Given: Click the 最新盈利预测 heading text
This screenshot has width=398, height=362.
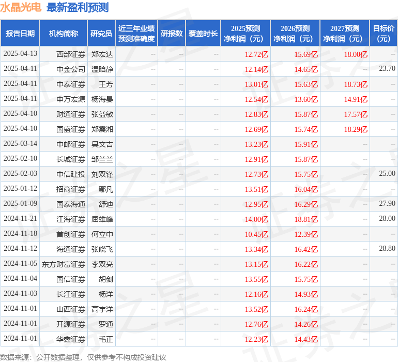Looking at the screenshot, I should (x=78, y=7).
